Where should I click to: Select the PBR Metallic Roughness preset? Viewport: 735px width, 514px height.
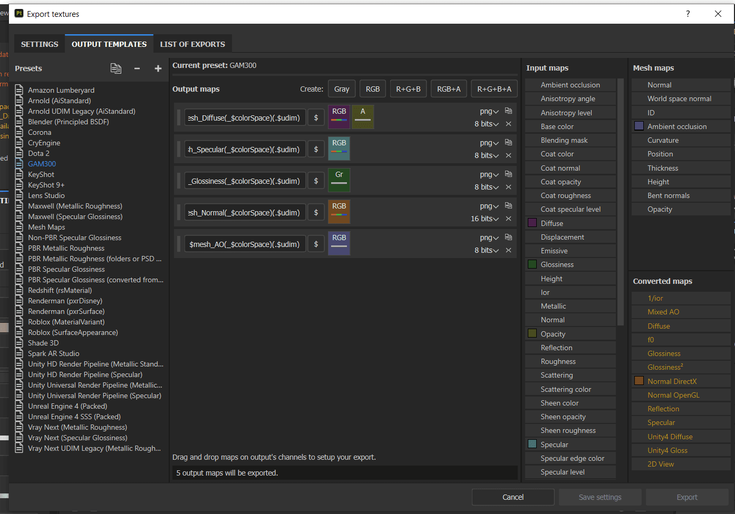pyautogui.click(x=66, y=248)
